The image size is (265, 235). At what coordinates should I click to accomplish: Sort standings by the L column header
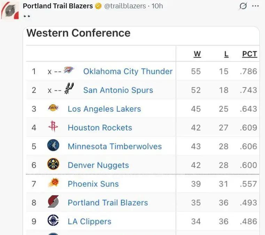(x=226, y=54)
